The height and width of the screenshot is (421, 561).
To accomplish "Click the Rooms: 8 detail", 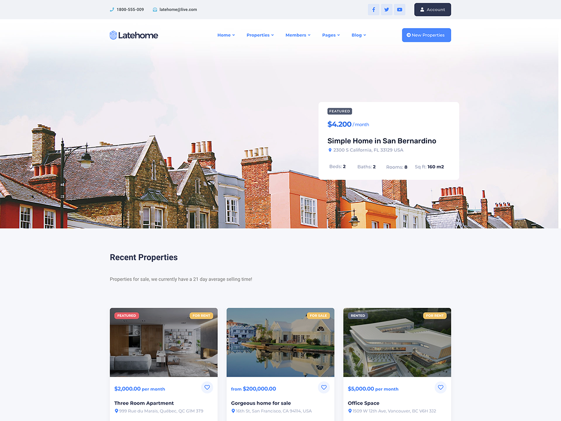I will click(x=397, y=167).
